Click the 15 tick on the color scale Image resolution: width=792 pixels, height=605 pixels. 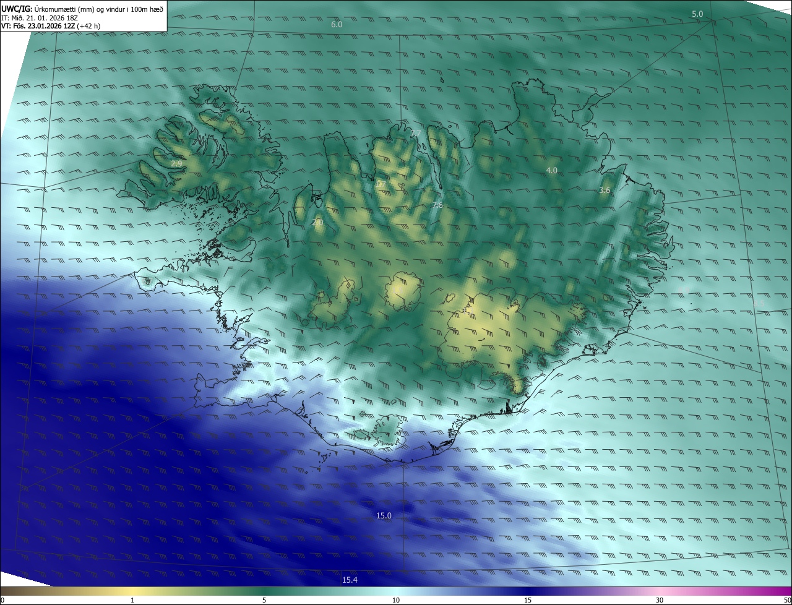pyautogui.click(x=528, y=600)
